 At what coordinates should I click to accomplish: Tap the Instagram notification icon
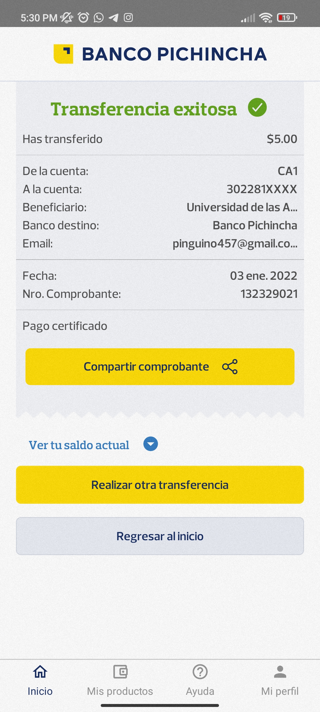(x=128, y=18)
